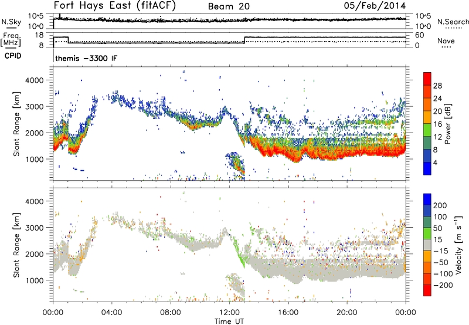Screen dimensions: 469x325
Task: Click the "50" label on Velocity colorbar
Action: pyautogui.click(x=437, y=228)
